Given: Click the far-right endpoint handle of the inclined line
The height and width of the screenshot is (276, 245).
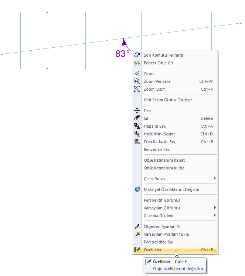Looking at the screenshot, I should coord(240,23).
